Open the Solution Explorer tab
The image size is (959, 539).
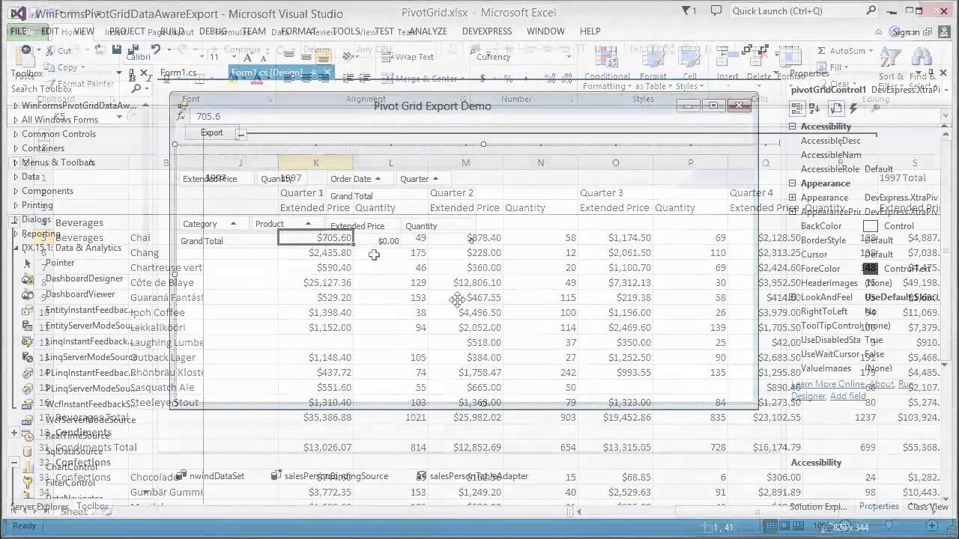818,507
